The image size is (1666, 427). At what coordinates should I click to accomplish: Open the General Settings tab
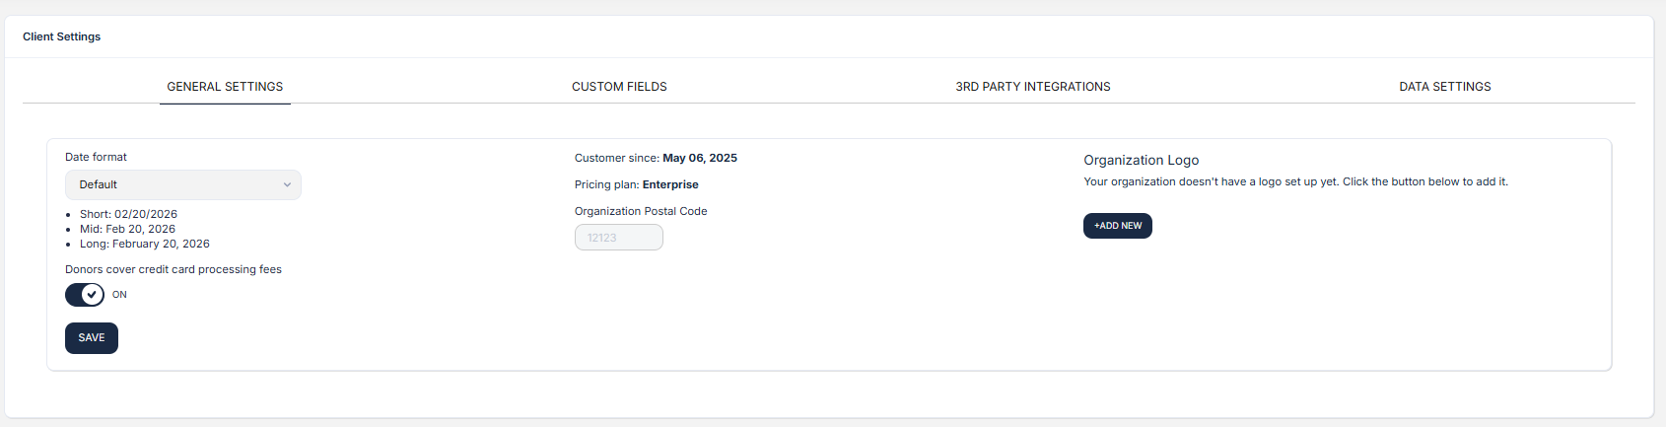[225, 87]
